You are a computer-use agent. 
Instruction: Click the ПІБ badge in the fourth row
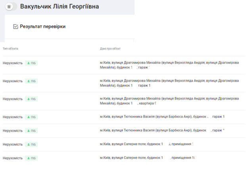coord(31,117)
